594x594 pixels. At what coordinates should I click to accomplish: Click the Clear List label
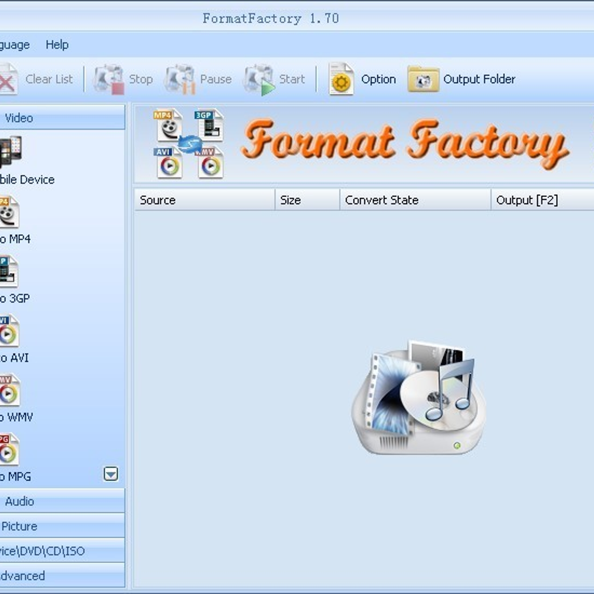click(49, 79)
